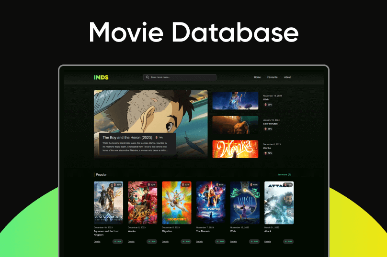Open the Aquaman and the Lost Kingdom poster
Screen dimensions: 387x257
tap(108, 203)
